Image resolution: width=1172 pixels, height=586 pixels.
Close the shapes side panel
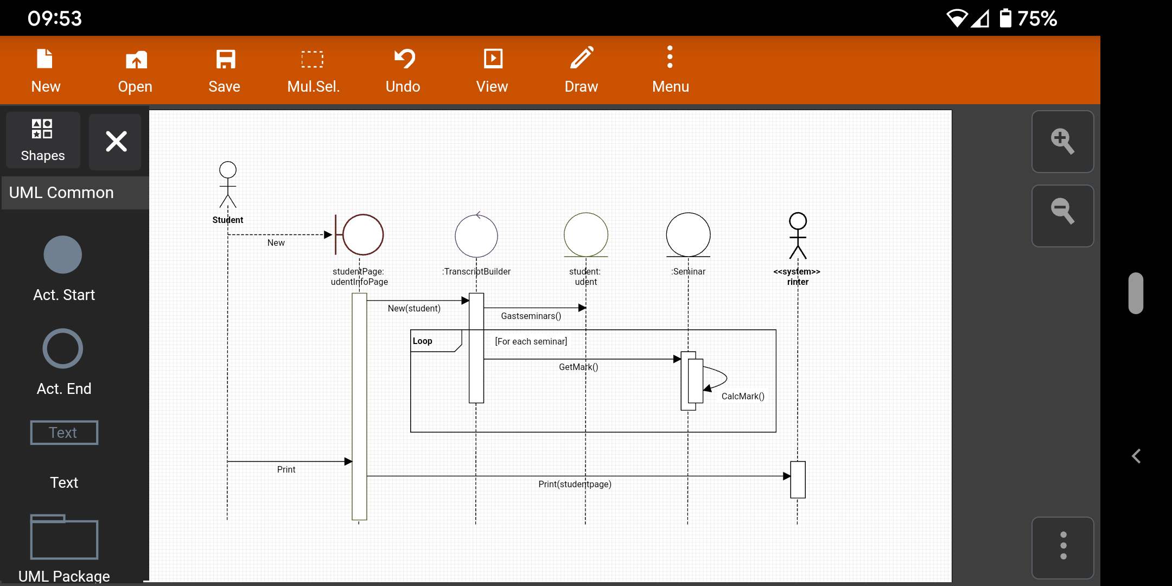coord(116,141)
